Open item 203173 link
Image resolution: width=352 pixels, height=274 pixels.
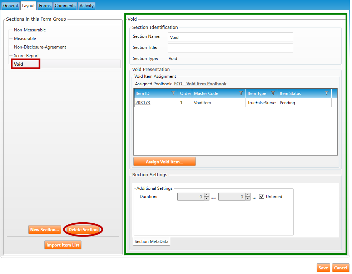coord(143,103)
